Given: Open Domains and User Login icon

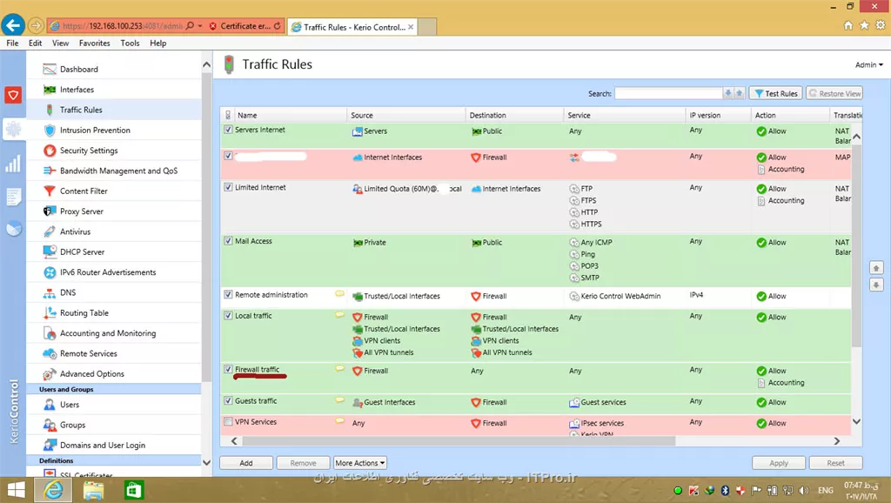Looking at the screenshot, I should [x=50, y=445].
